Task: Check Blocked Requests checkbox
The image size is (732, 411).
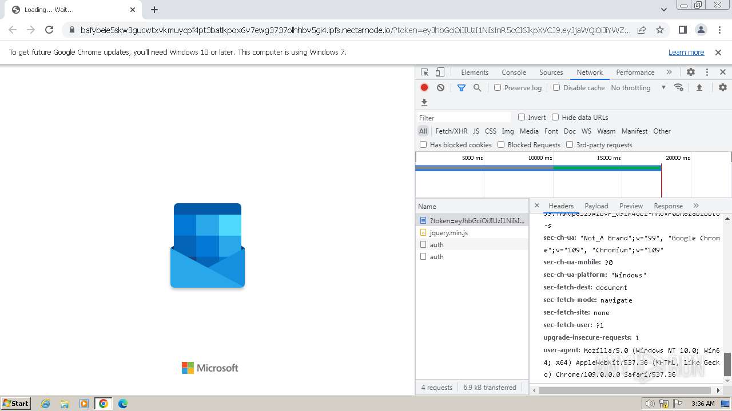Action: click(x=501, y=144)
